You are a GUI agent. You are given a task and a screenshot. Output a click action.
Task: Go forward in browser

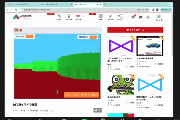tap(12, 10)
